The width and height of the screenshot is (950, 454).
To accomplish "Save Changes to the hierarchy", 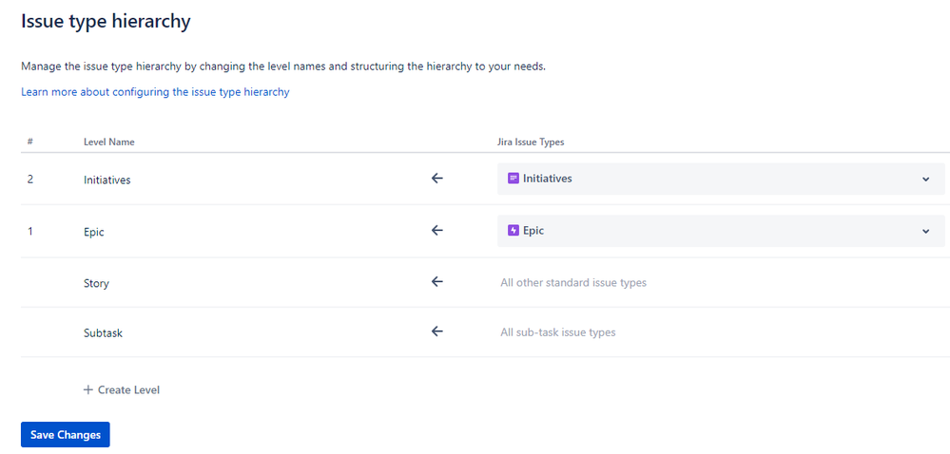I will click(66, 435).
